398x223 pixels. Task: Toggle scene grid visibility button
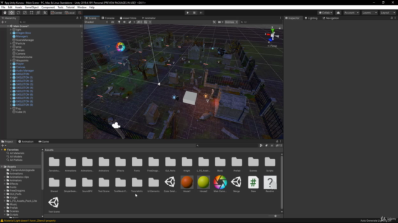click(x=146, y=22)
